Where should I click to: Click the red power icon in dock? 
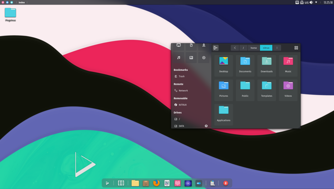pyautogui.click(x=225, y=183)
